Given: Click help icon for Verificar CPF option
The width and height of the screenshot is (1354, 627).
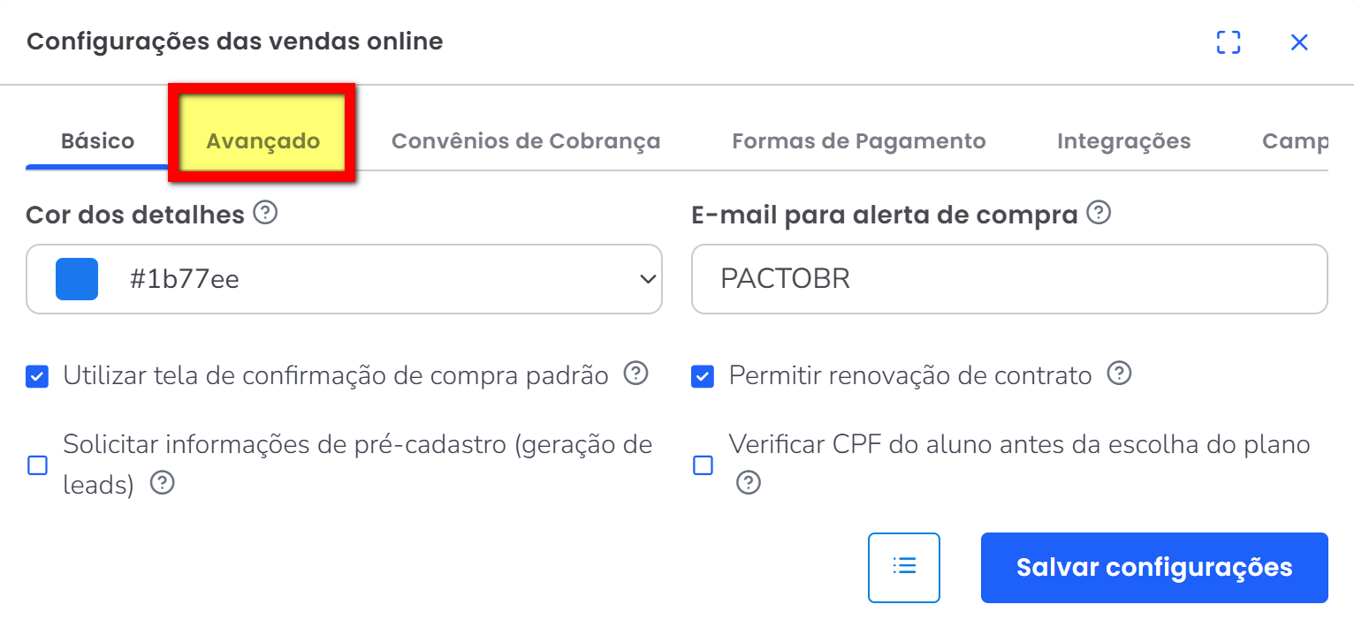Looking at the screenshot, I should [x=749, y=483].
